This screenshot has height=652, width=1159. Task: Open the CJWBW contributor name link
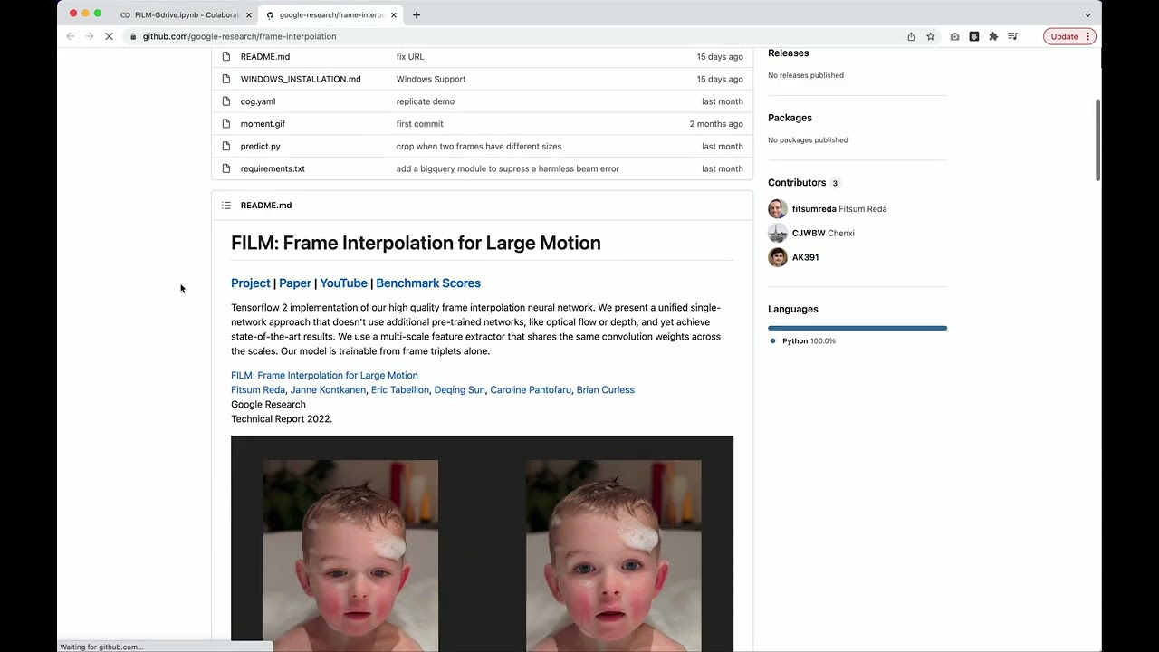coord(808,233)
